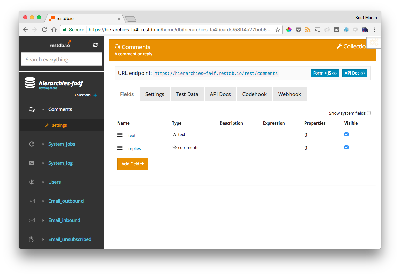Click the hierarchies-fa4f database stack icon
This screenshot has height=276, width=400.
click(30, 83)
